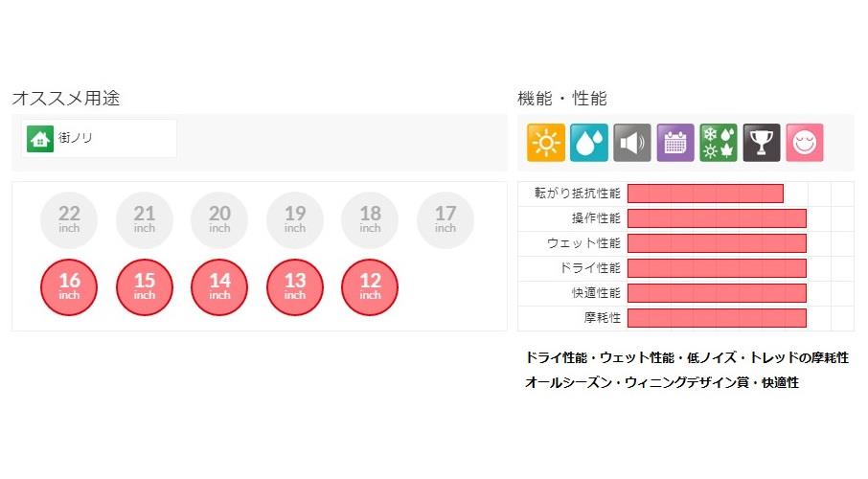
Task: Click the purple calendar wear icon
Action: [675, 143]
